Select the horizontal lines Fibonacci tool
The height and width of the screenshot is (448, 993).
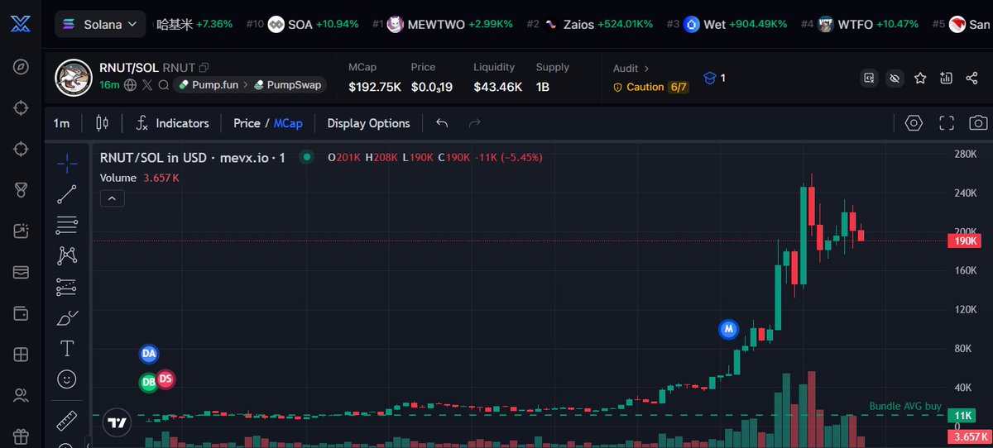[67, 225]
